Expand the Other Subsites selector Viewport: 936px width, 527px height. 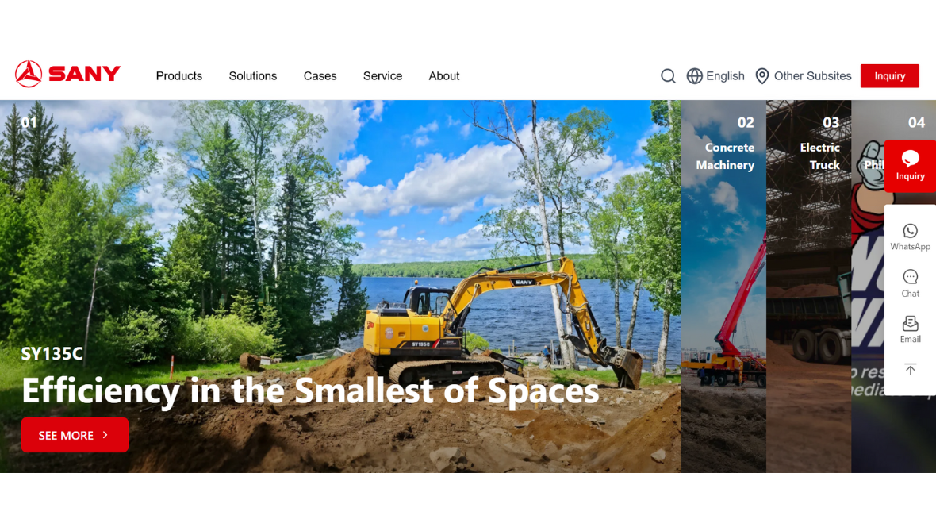(804, 76)
